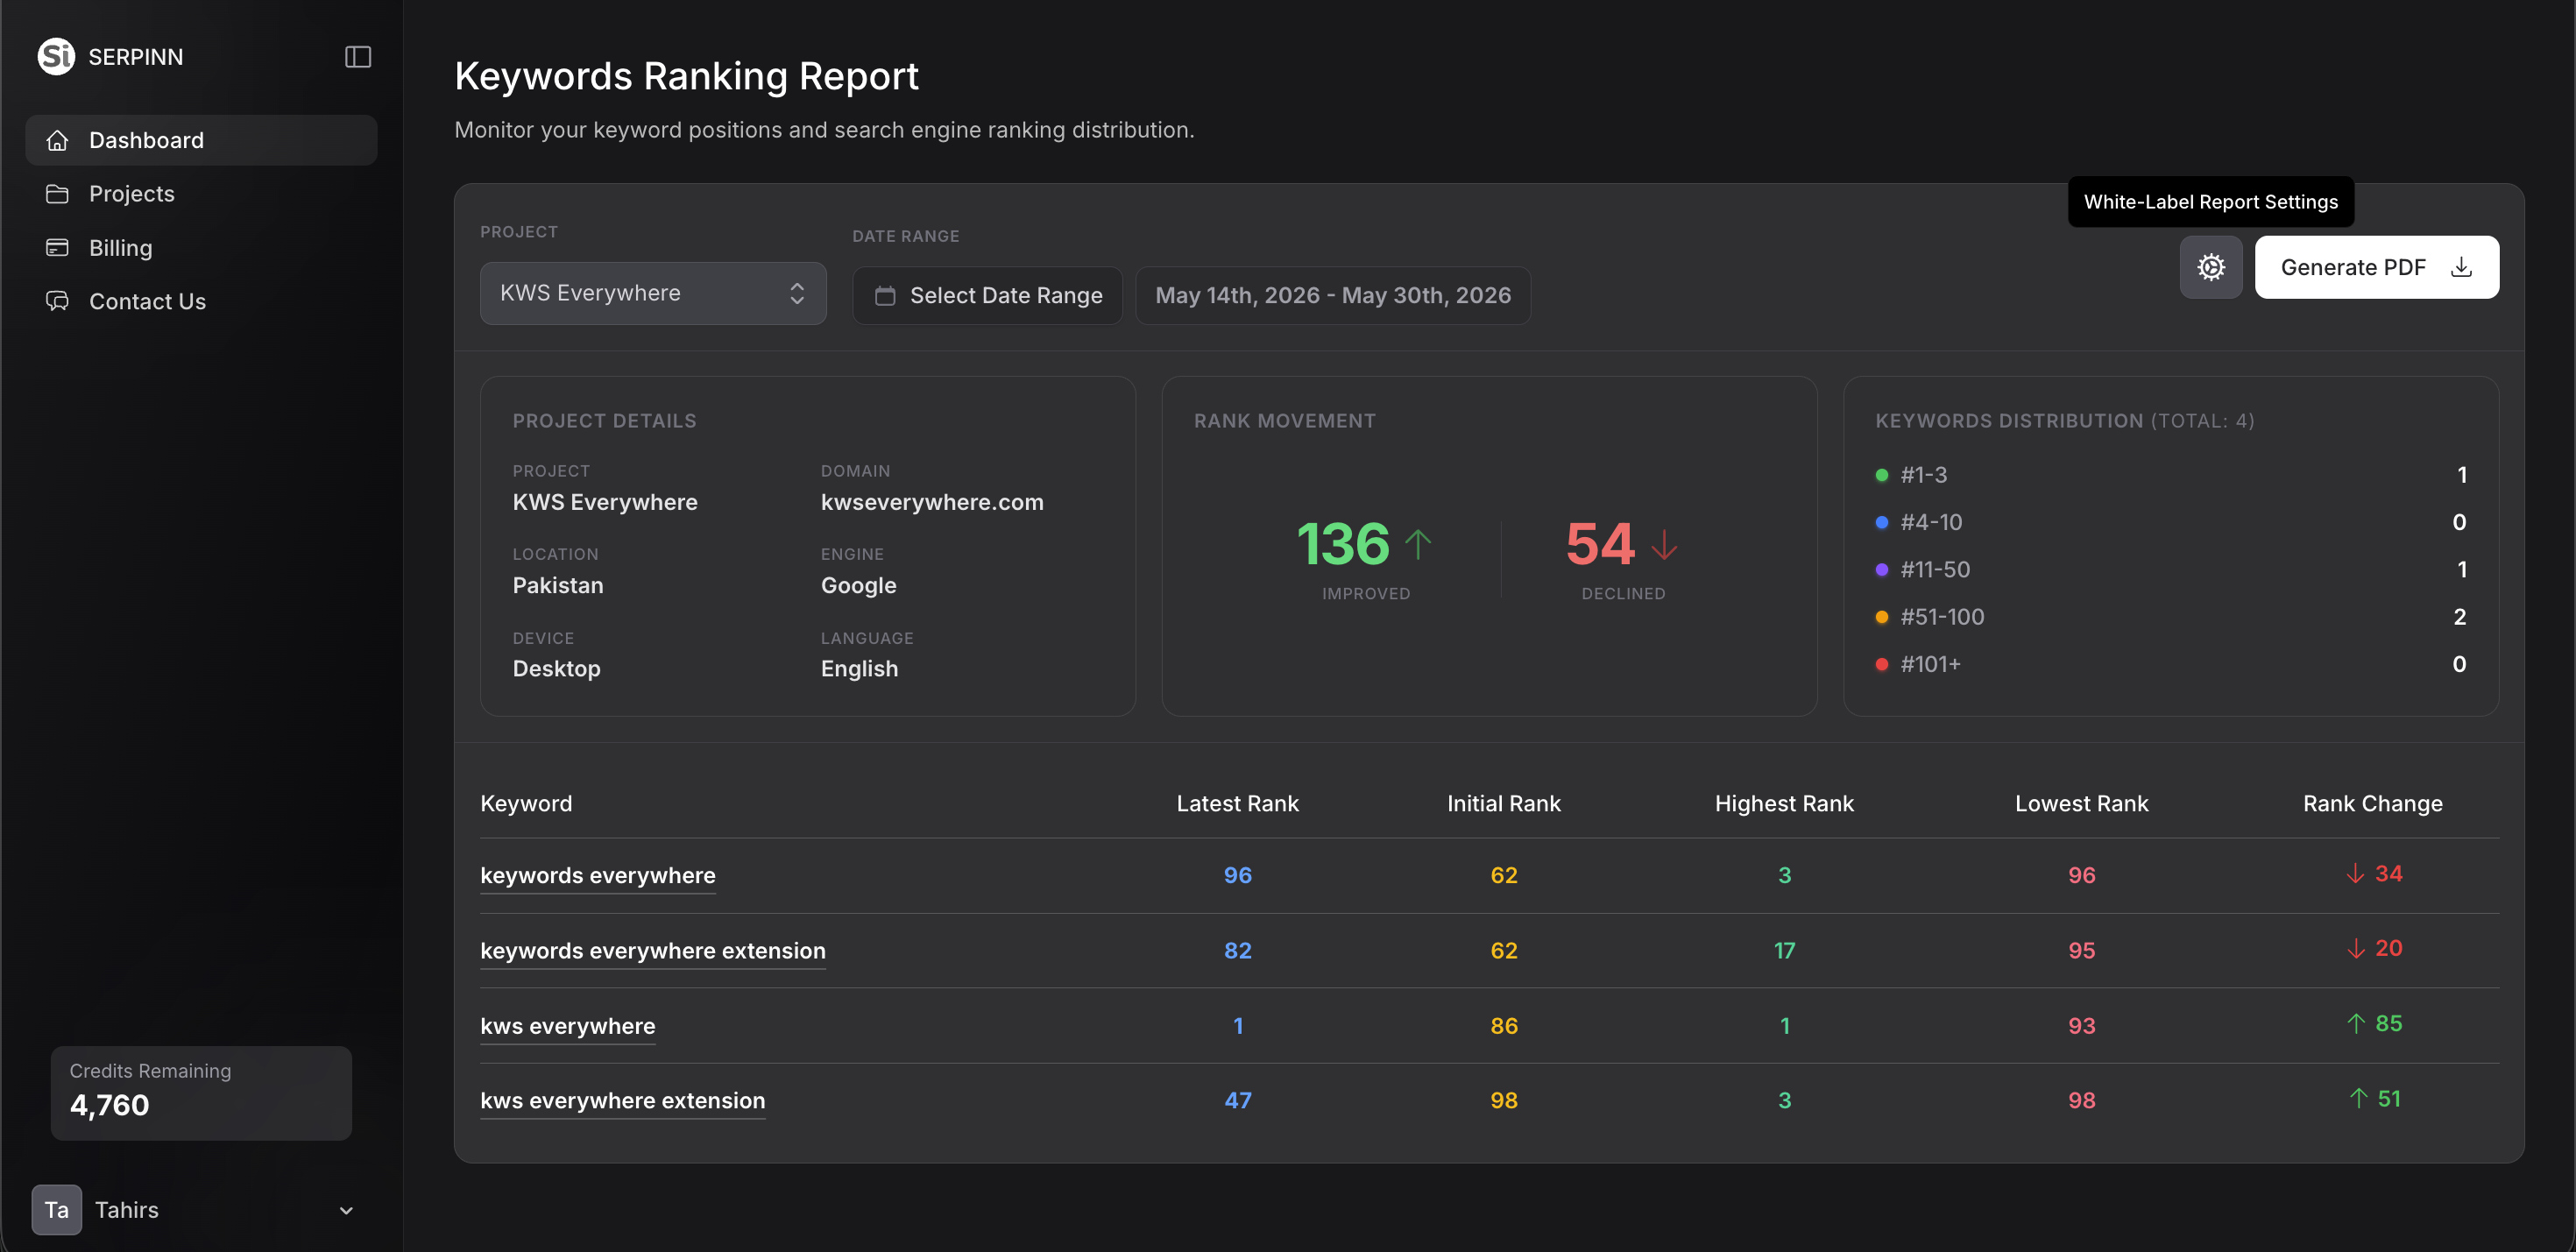Click the Pakistan location value

point(558,585)
